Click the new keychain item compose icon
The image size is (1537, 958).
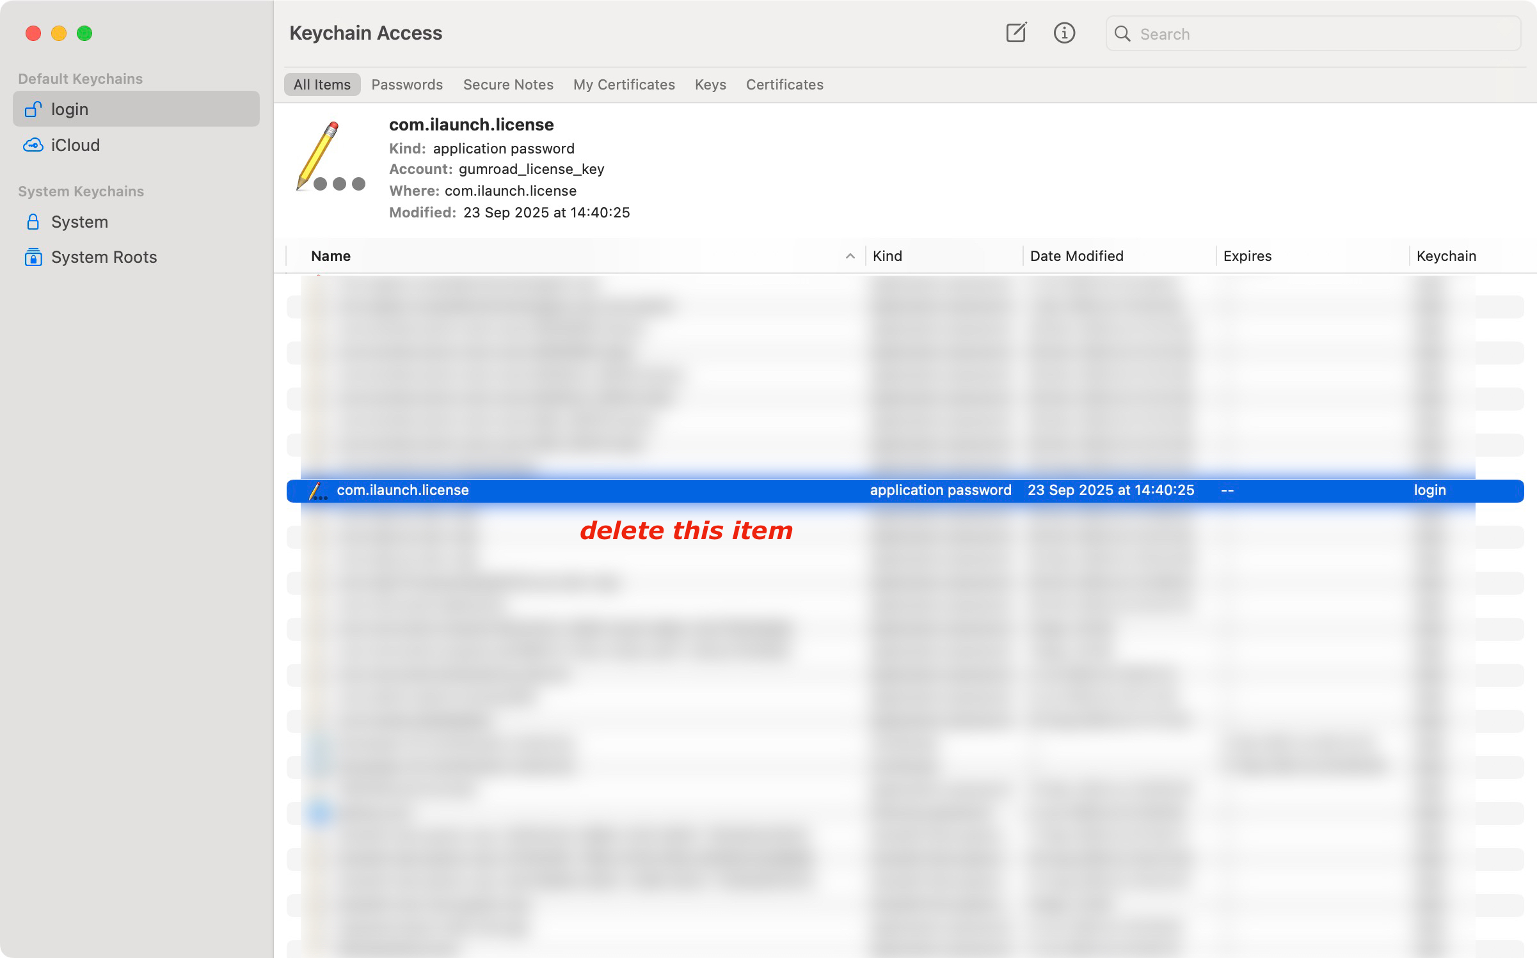pyautogui.click(x=1015, y=33)
